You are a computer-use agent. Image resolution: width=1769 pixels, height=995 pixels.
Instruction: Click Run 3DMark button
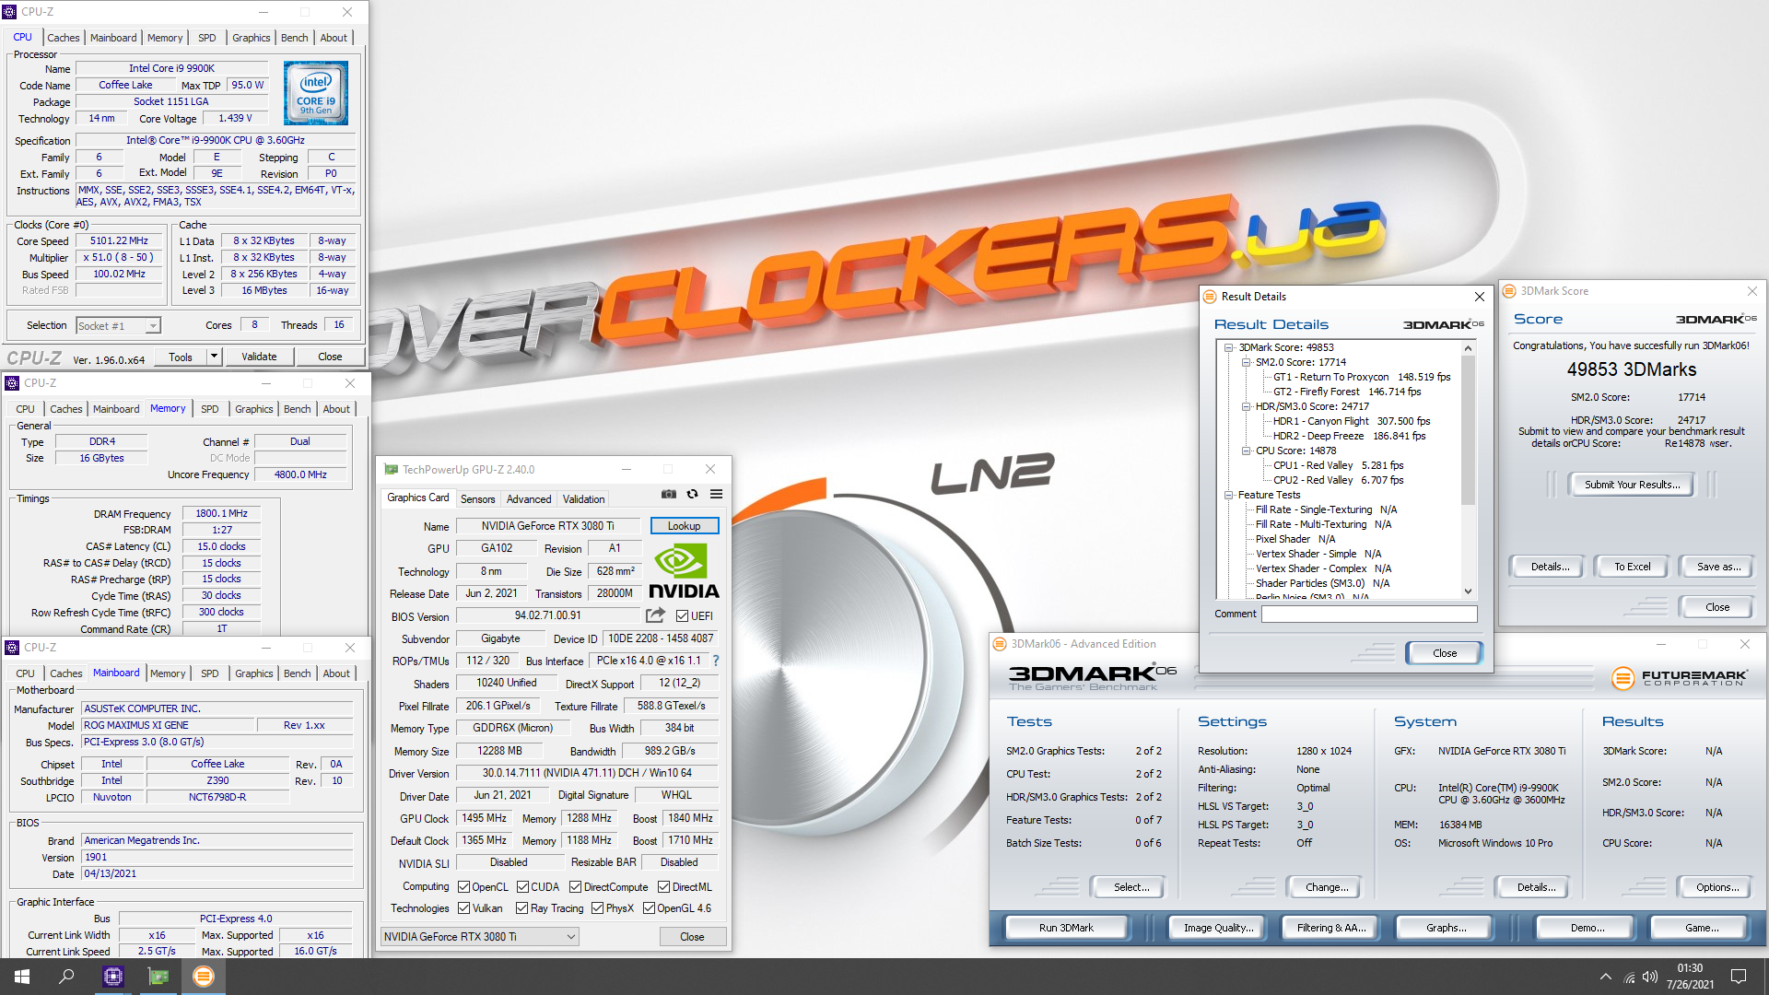(1066, 928)
